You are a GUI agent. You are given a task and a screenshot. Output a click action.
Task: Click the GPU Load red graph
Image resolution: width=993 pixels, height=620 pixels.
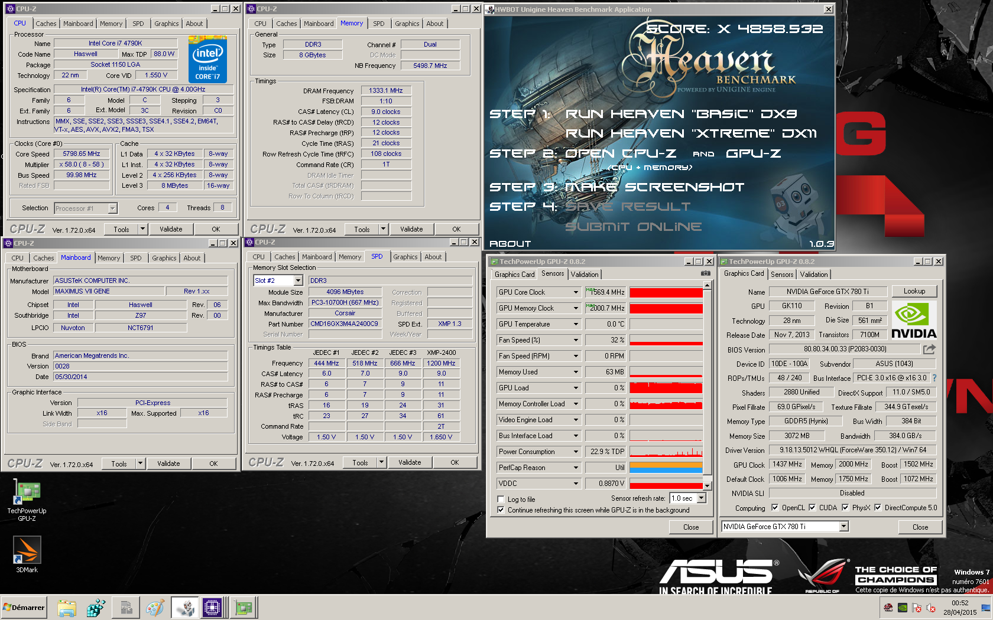(x=666, y=388)
